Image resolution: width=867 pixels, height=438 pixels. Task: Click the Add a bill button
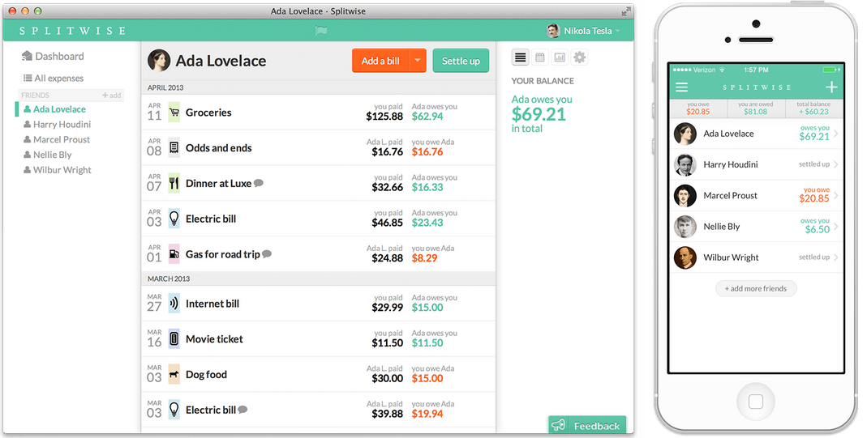[380, 61]
